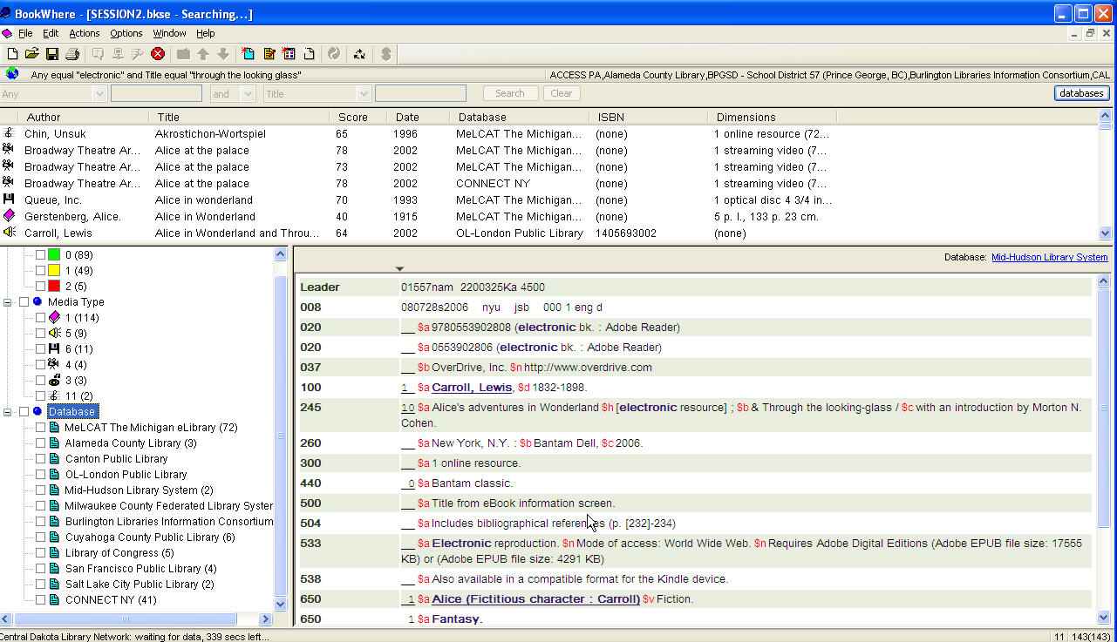Click the magenta book icon for media type 1 (114)

pos(54,317)
